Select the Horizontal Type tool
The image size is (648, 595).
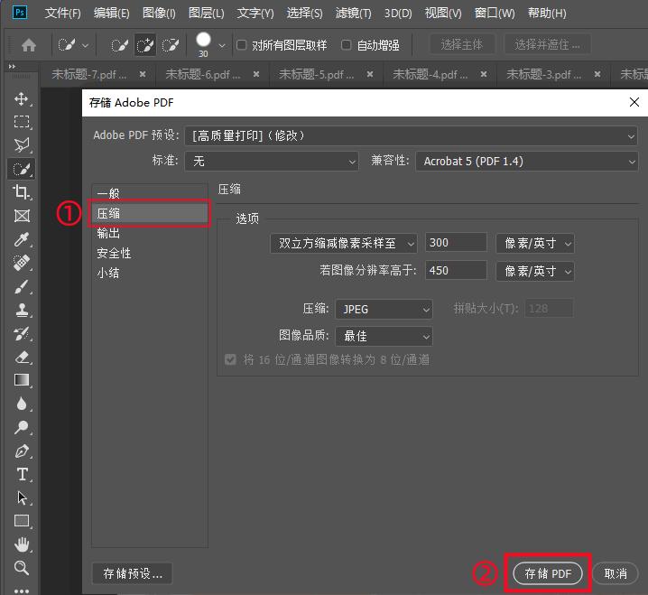[22, 474]
